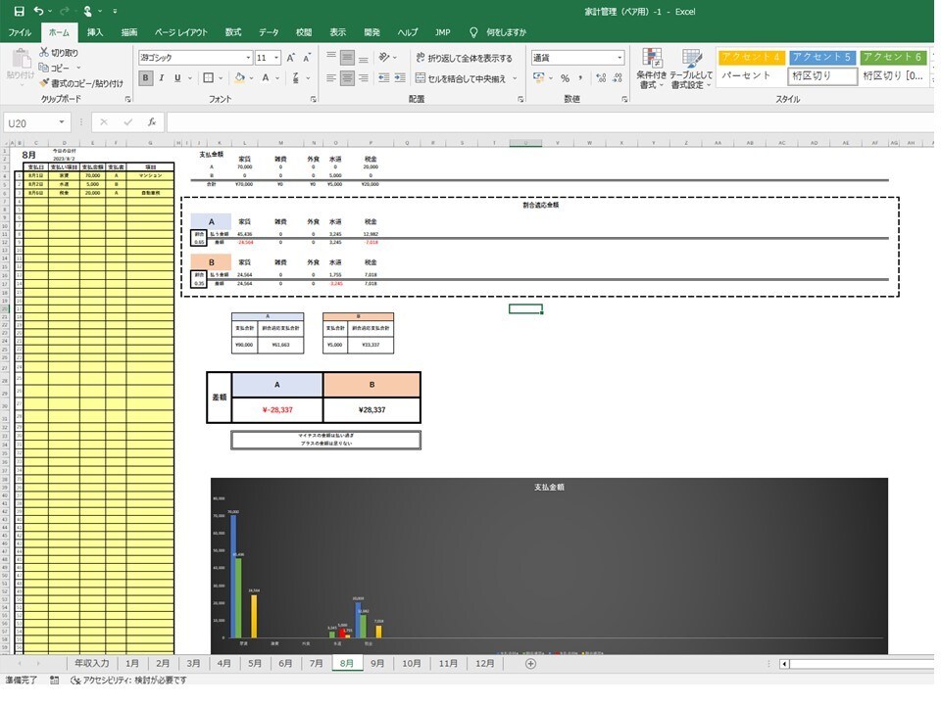Open the 挿入 (Insert) ribbon tab
Screen dimensions: 941x705
[x=95, y=32]
